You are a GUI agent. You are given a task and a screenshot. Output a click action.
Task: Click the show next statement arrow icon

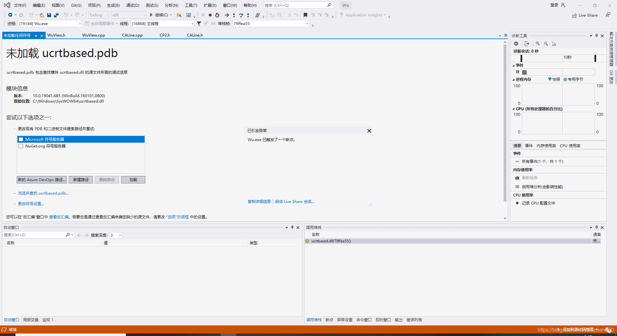coord(227,15)
